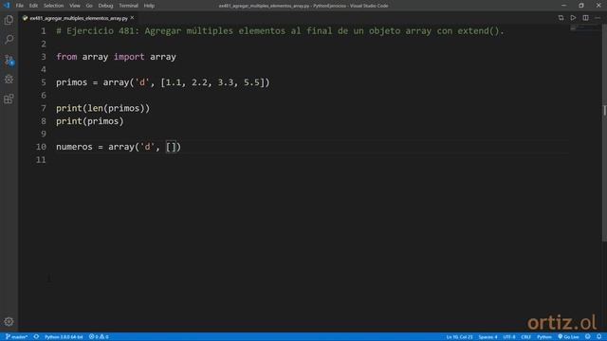This screenshot has height=341, width=607.
Task: Select the ex481_agregar_multiples_elementos_array.py tab
Action: [x=79, y=18]
